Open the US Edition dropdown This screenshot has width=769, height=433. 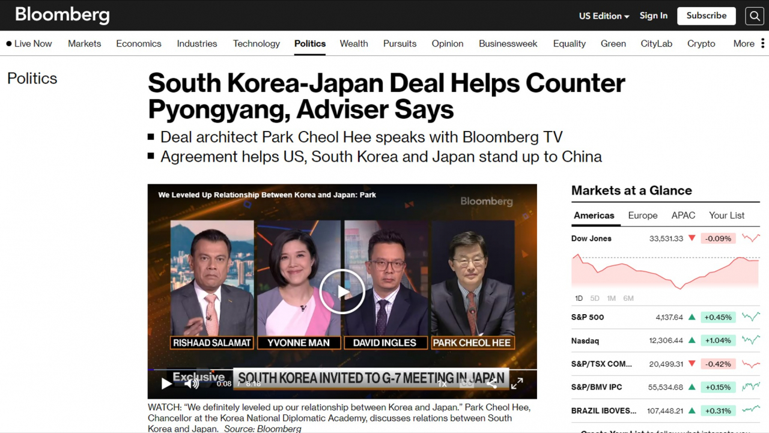tap(604, 16)
